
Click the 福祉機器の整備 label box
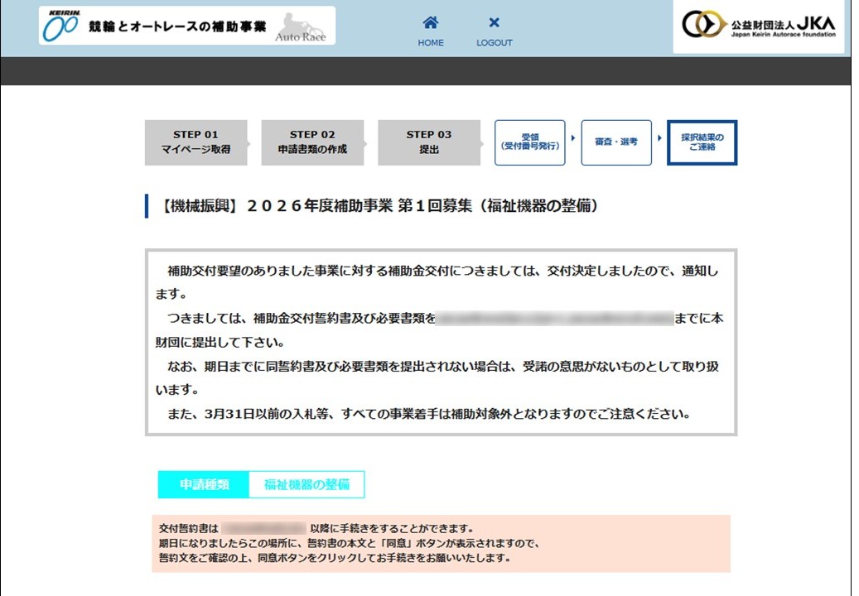pos(306,484)
